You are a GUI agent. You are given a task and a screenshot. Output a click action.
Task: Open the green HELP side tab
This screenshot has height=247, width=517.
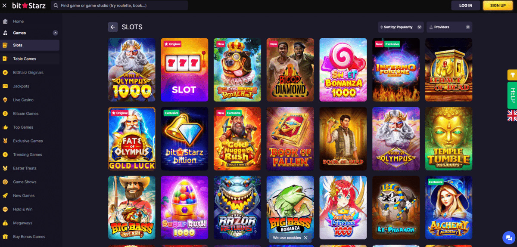pyautogui.click(x=512, y=95)
